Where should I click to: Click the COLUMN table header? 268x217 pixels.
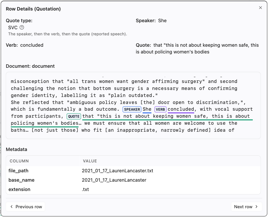pos(19,161)
